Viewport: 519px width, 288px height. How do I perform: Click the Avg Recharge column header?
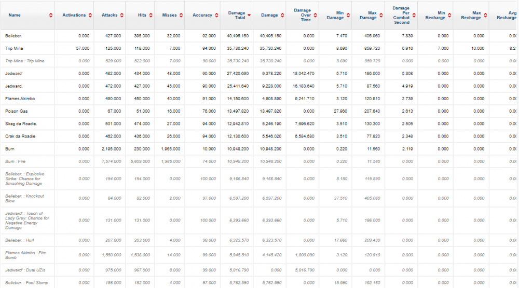coord(507,15)
